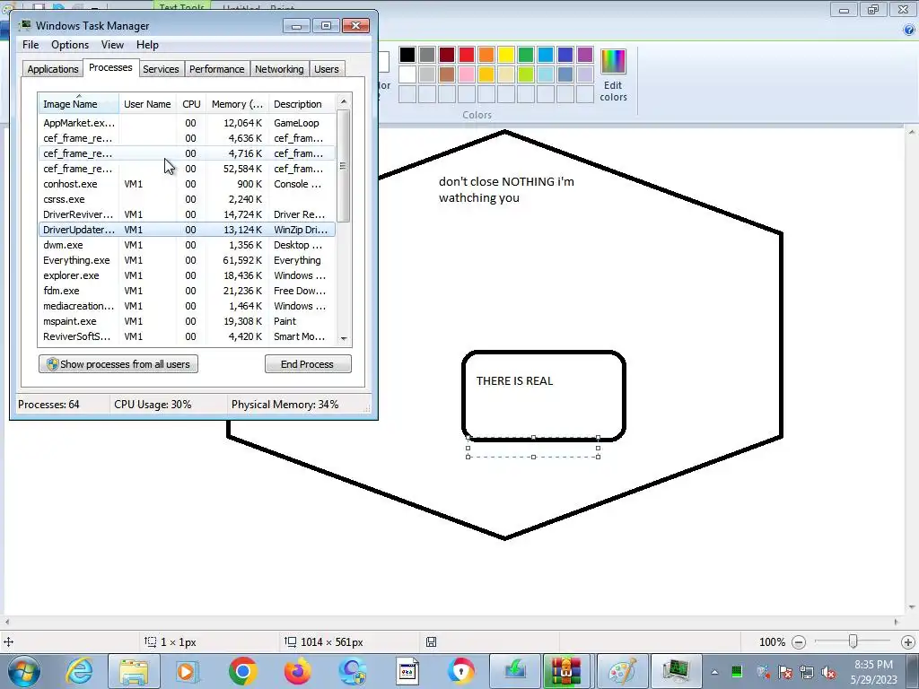Click the green Task Manager CPU tray icon
This screenshot has width=919, height=689.
pos(737,671)
